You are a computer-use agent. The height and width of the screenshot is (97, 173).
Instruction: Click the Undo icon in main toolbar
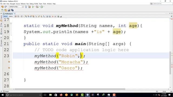(2, 7)
